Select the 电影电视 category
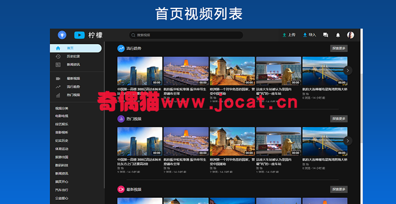The image size is (396, 204). [62, 116]
